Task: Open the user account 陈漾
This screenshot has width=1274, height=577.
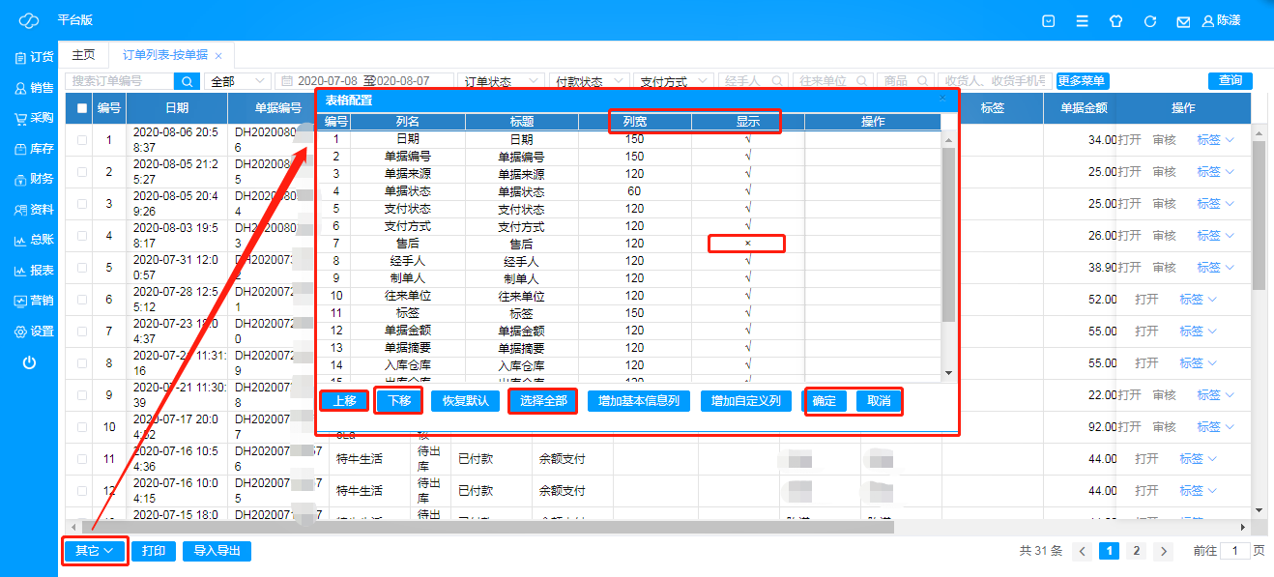Action: coord(1222,20)
